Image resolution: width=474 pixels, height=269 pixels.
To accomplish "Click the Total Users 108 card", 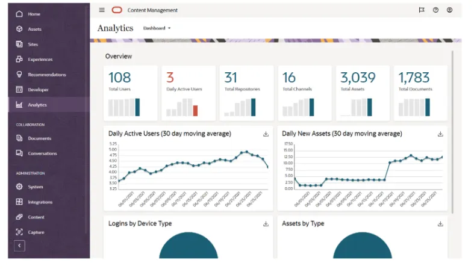I will (130, 93).
